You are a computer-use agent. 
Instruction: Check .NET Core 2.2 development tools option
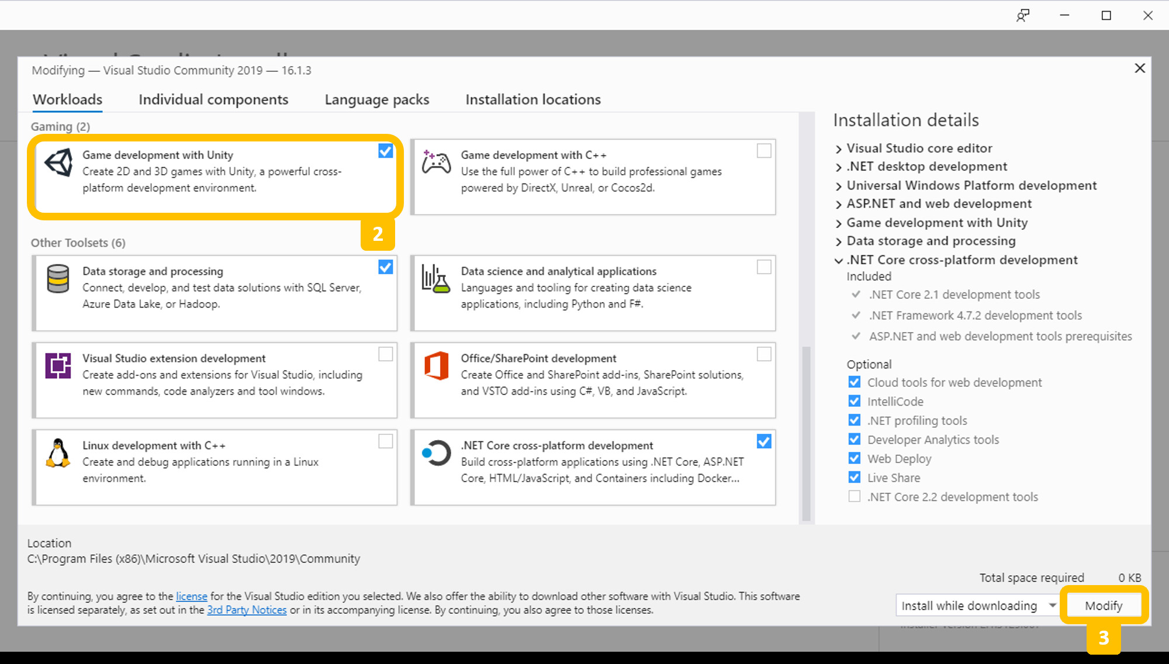(x=854, y=497)
